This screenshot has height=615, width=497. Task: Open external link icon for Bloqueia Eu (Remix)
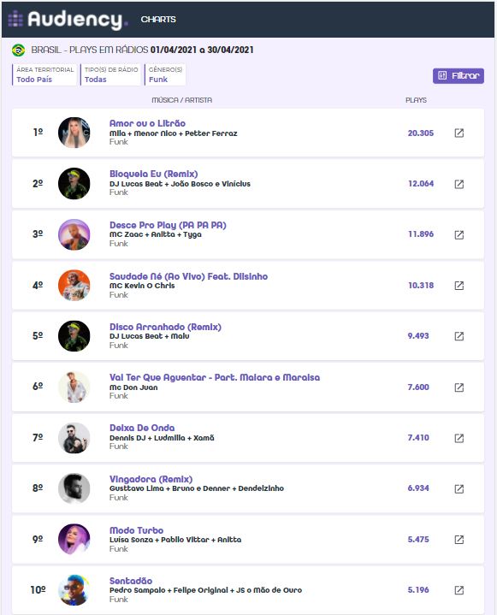[459, 184]
